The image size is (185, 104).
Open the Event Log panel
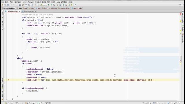(x=147, y=103)
